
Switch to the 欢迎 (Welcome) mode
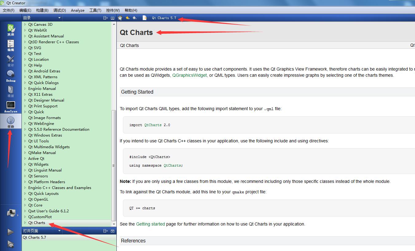point(11,30)
